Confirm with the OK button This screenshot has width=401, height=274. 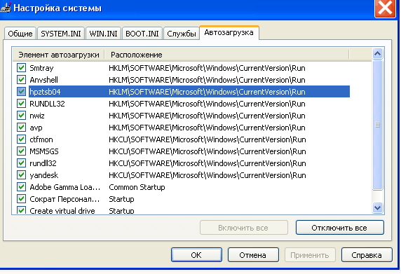pos(196,255)
